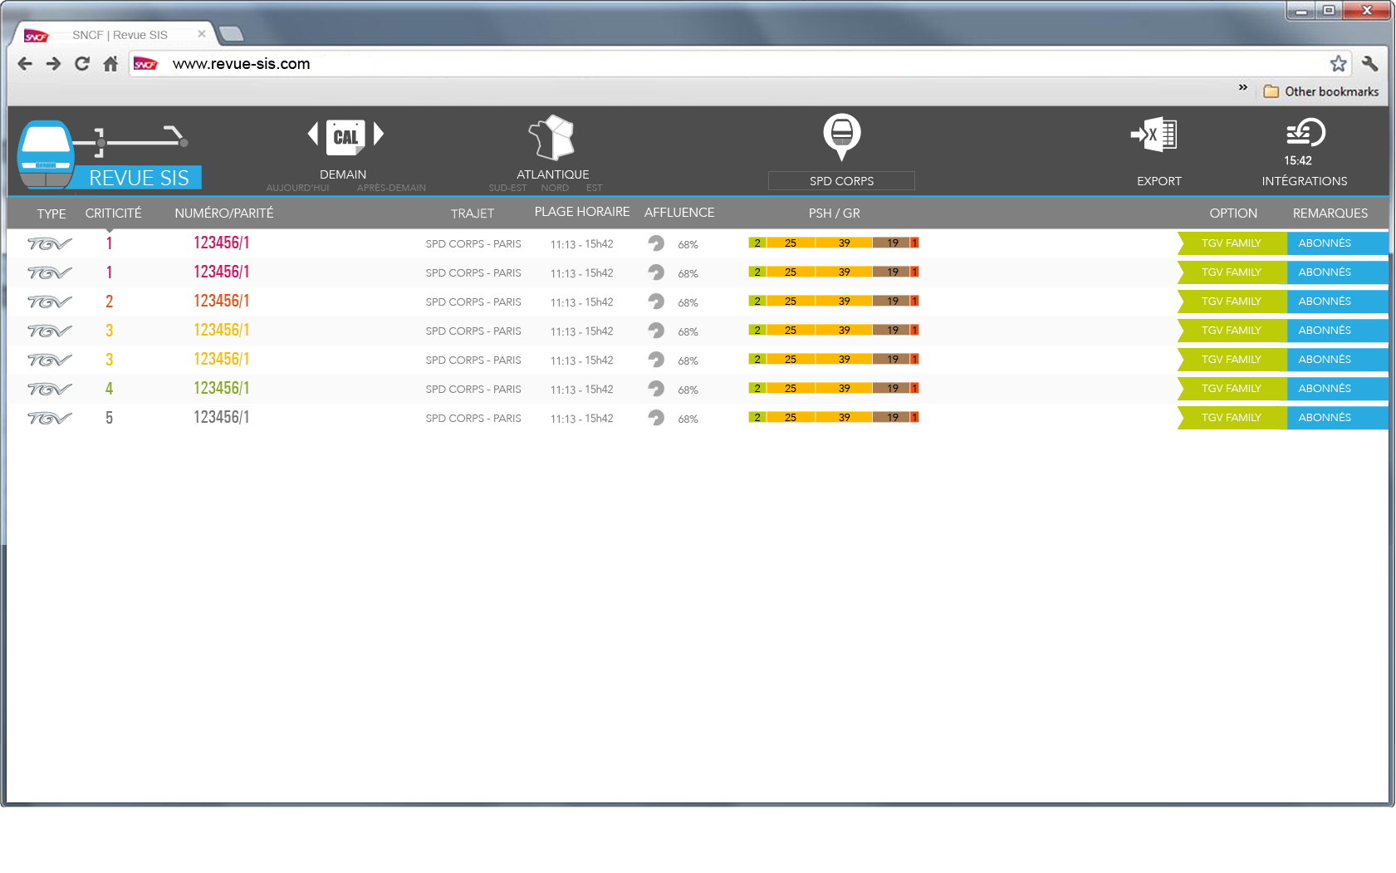Click TGV icon in criticité 4 row
The height and width of the screenshot is (873, 1396).
coord(50,389)
